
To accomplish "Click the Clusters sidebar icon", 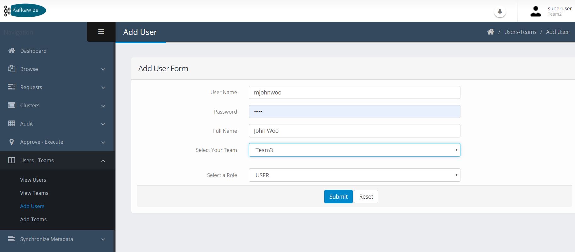I will click(12, 105).
